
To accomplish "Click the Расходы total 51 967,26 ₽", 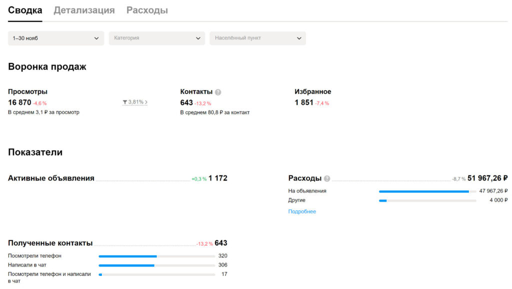I will [x=487, y=178].
